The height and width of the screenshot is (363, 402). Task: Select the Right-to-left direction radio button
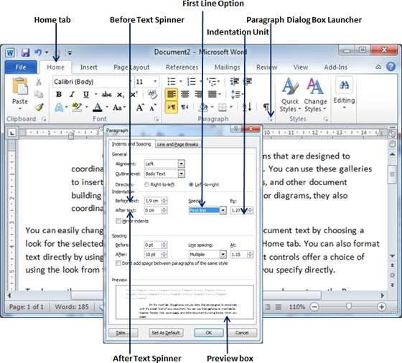[x=146, y=184]
